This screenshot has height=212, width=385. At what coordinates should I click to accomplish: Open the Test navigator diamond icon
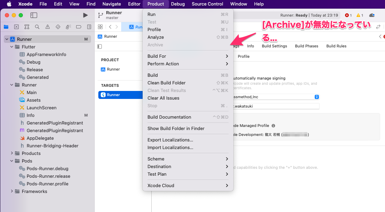pyautogui.click(x=58, y=27)
